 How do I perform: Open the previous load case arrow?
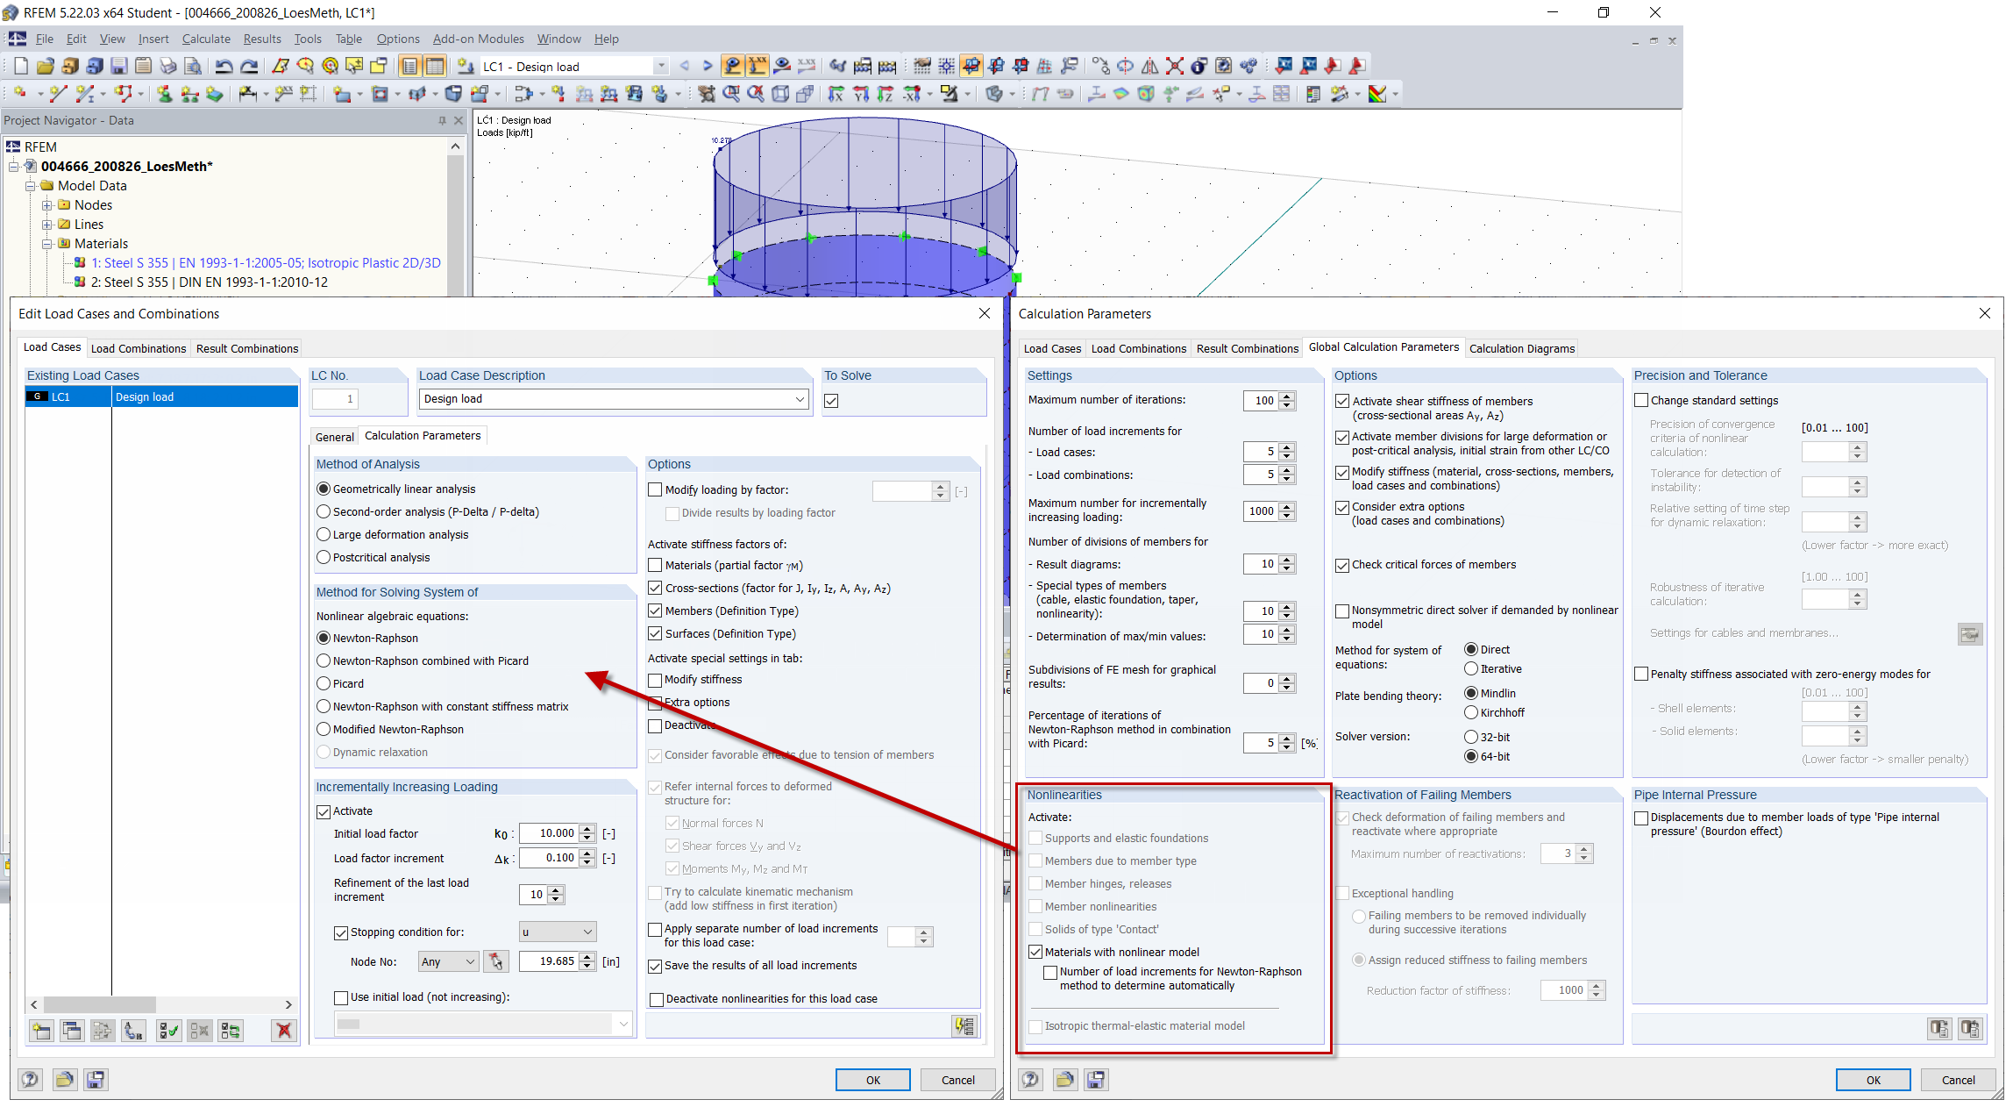tap(685, 66)
